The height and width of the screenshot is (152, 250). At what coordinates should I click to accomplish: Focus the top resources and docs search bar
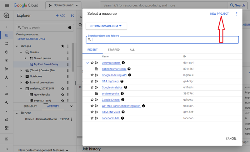click(164, 5)
